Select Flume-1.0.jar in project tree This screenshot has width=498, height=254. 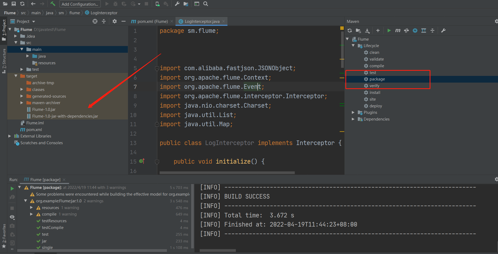tap(44, 109)
